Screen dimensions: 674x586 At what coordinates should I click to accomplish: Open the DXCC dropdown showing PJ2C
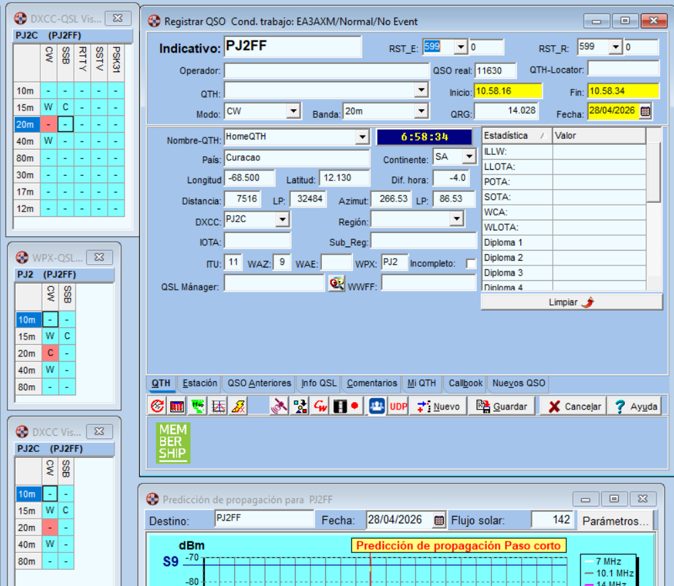(x=282, y=220)
